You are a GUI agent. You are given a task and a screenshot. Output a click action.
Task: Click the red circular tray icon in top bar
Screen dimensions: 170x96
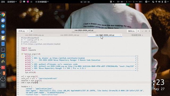pyautogui.click(x=21, y=2)
